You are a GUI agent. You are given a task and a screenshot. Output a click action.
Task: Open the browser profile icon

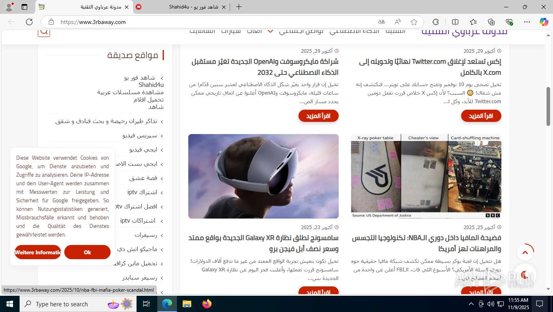(x=9, y=6)
